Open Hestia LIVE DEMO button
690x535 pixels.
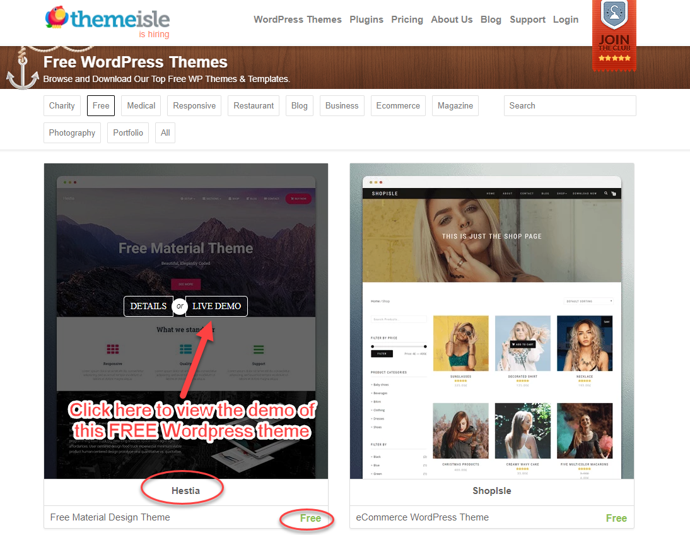[216, 306]
